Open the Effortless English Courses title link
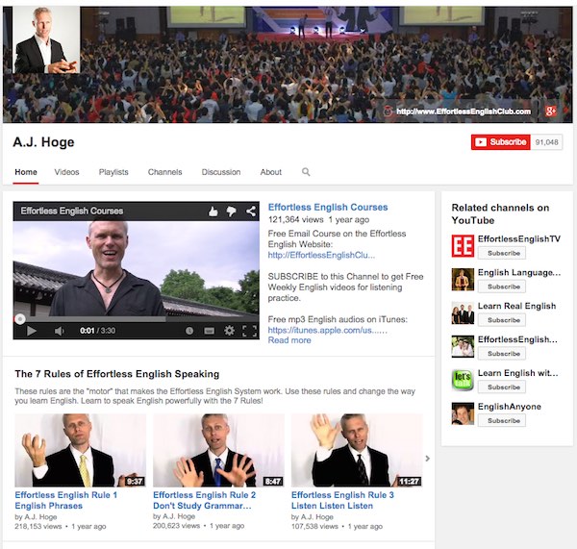The image size is (577, 549). click(x=328, y=207)
